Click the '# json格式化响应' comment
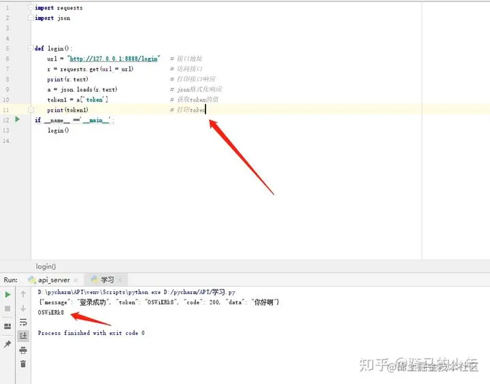Screen dimensions: 490x384 (196, 89)
